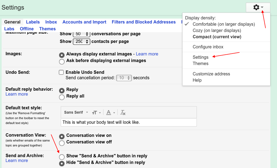Open the gear settings menu
This screenshot has height=168, width=277.
[x=256, y=7]
